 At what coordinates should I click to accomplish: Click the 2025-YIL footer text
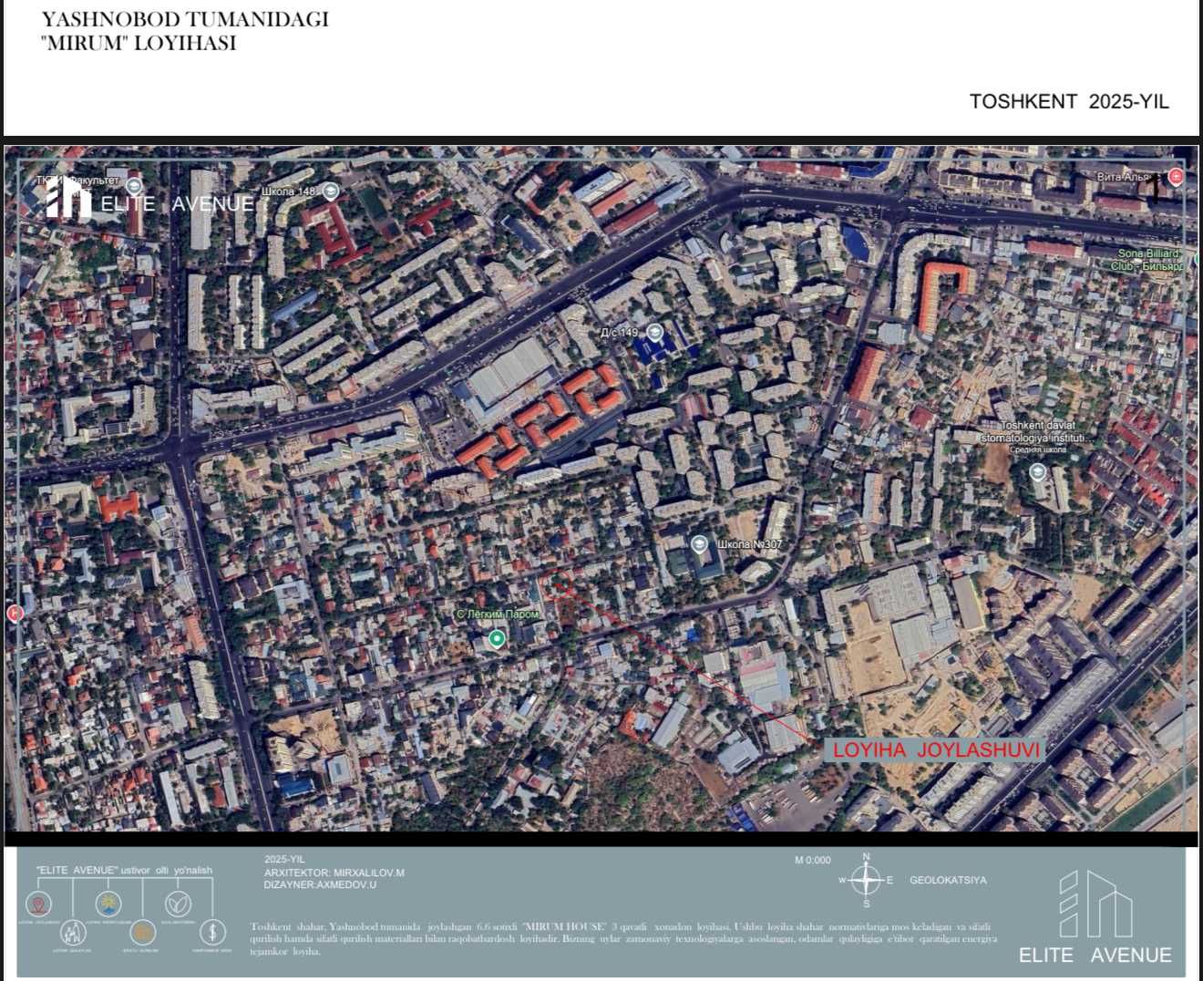click(284, 860)
